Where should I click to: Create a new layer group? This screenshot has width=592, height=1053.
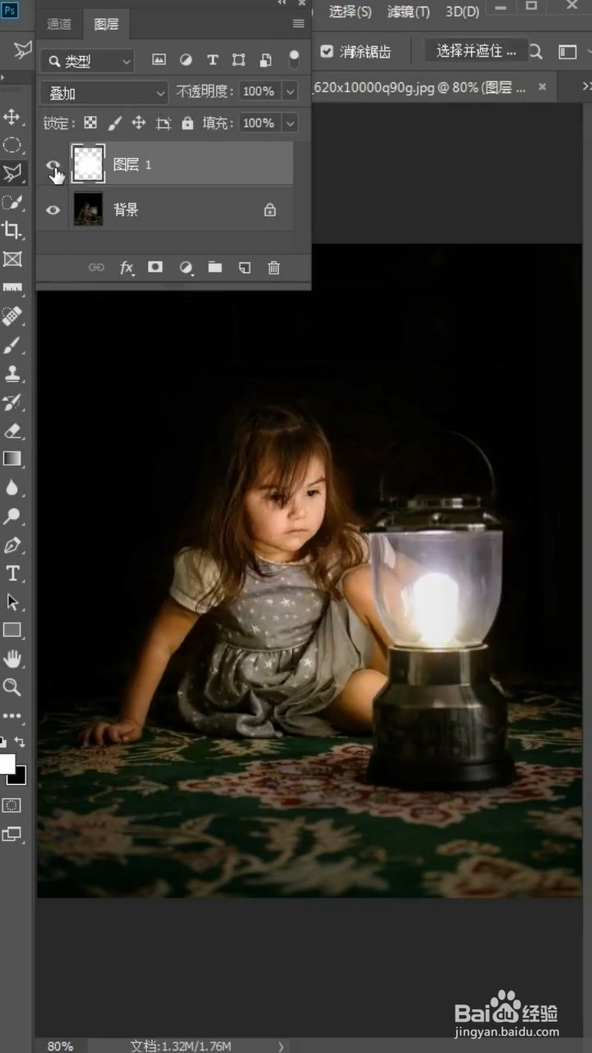tap(215, 267)
